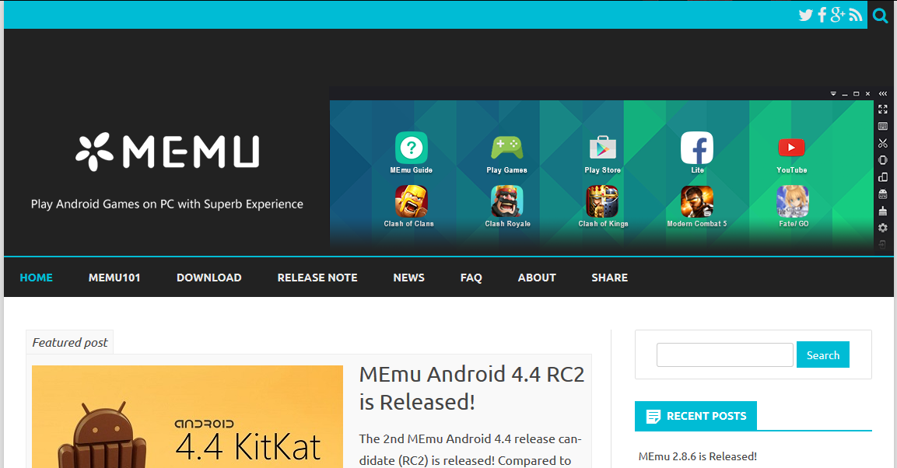This screenshot has width=897, height=468.
Task: Click the Recent Posts heading icon
Action: [x=653, y=417]
